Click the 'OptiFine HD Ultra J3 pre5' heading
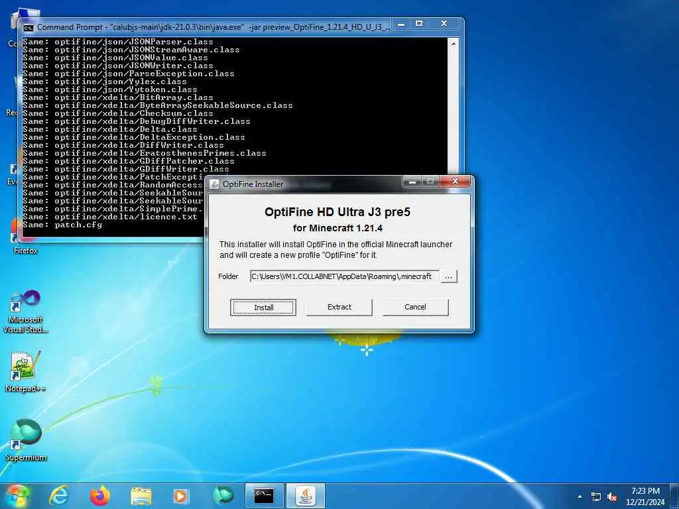The height and width of the screenshot is (509, 679). (x=337, y=212)
